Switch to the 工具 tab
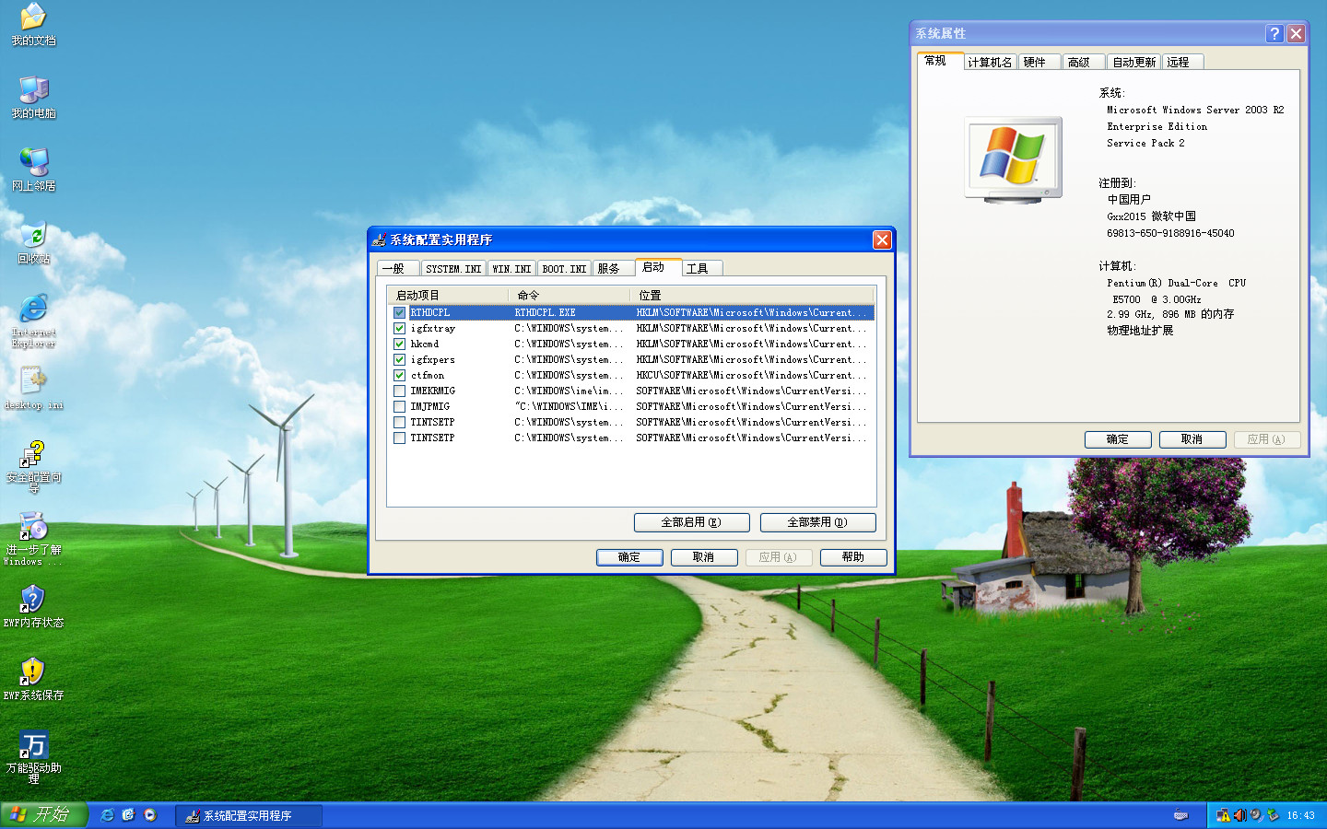The height and width of the screenshot is (829, 1327). [702, 269]
